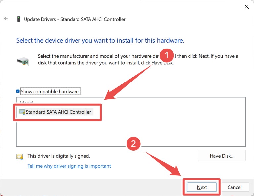Click 'This driver is digitally signed.' text
The width and height of the screenshot is (254, 196).
click(59, 156)
